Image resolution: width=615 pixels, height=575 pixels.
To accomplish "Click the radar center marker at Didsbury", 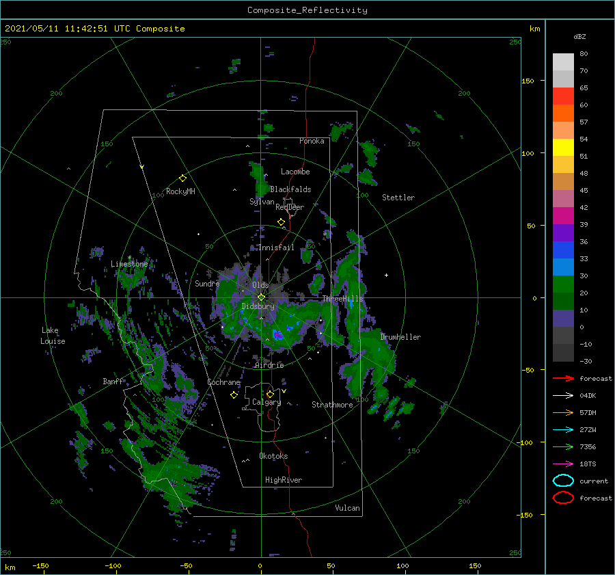I will (261, 297).
